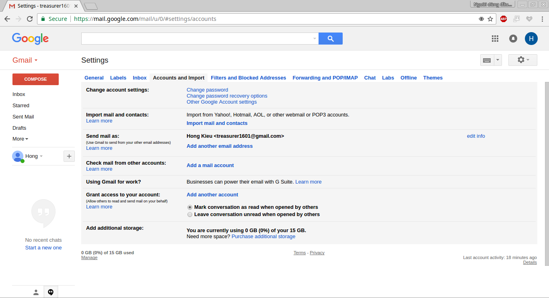The image size is (549, 298).
Task: Open the Inbox settings tab
Action: (x=140, y=78)
